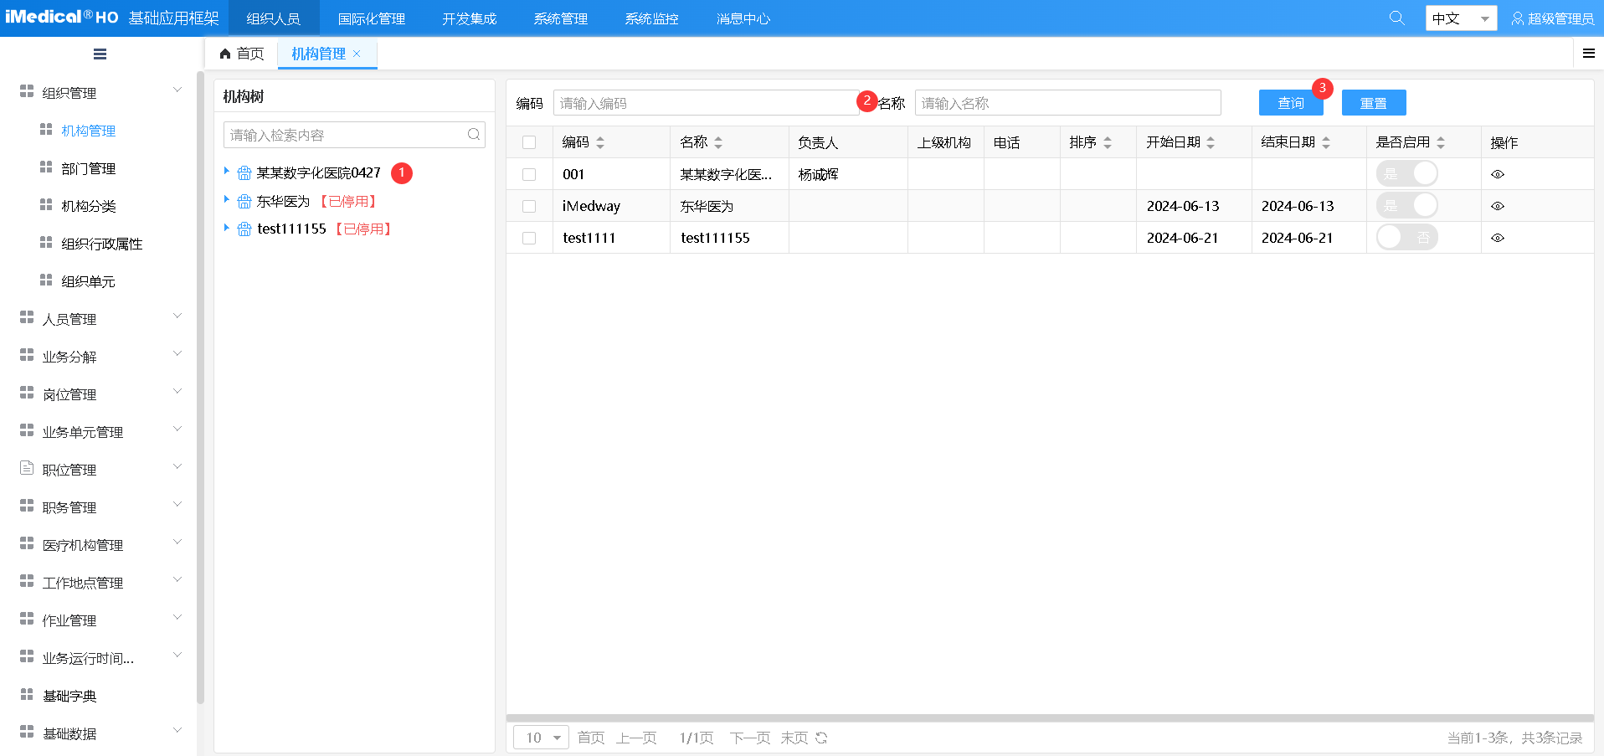The image size is (1604, 756).
Task: Enable the 是否启用 switch for test1111
Action: [x=1406, y=237]
